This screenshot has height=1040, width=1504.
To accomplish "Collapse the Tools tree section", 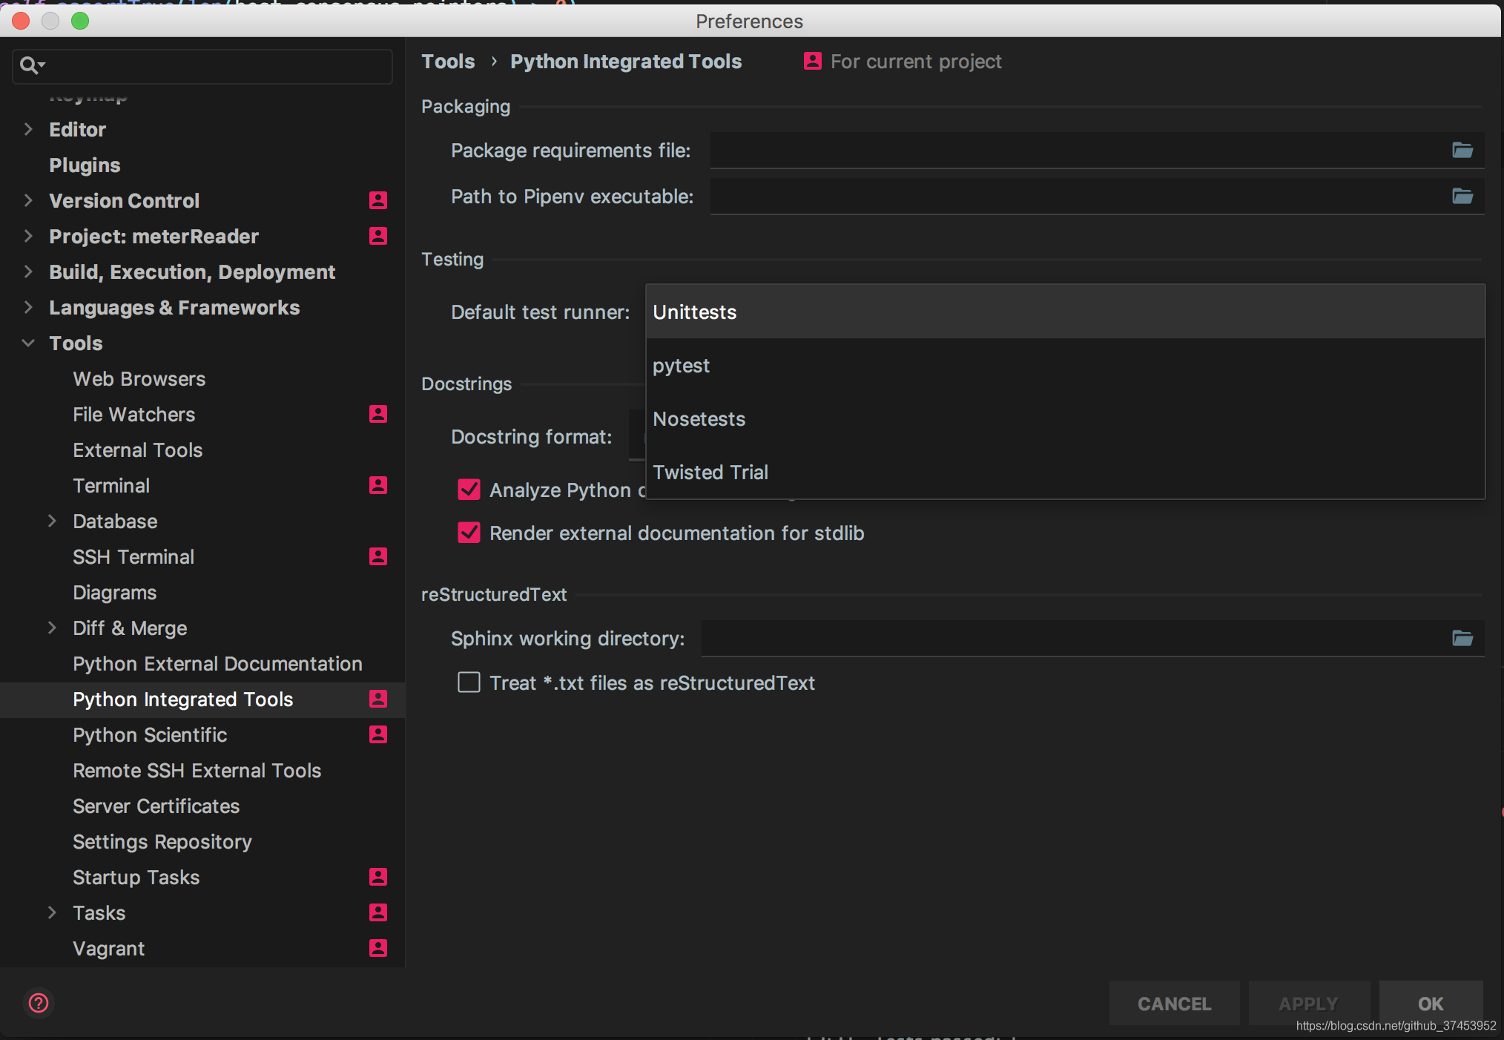I will coord(28,343).
